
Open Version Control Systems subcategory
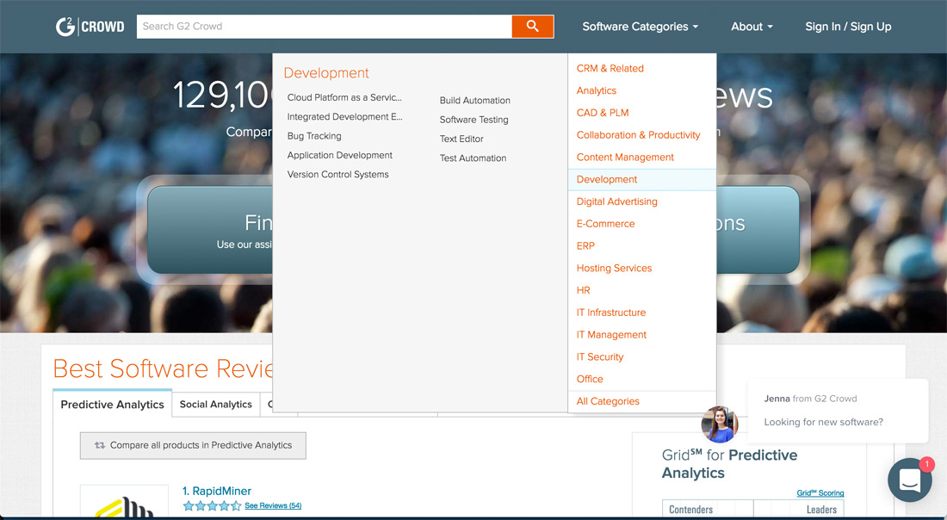(337, 175)
